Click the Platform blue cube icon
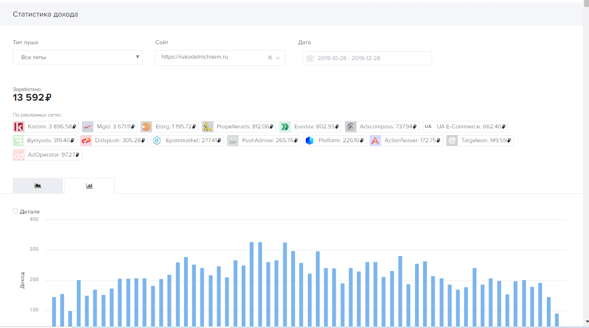The image size is (589, 328). [x=309, y=141]
